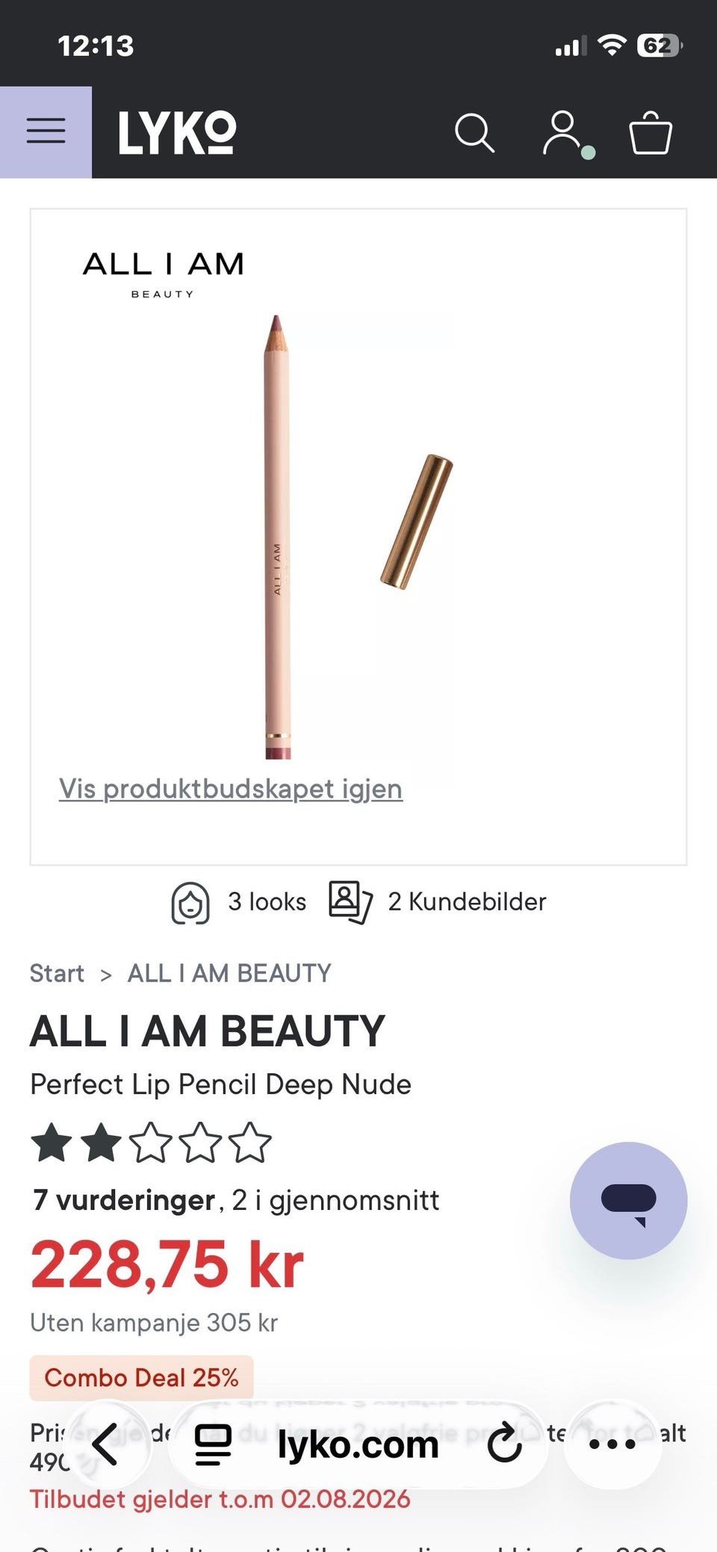
Task: Open the reader page-format icon
Action: (x=213, y=1444)
